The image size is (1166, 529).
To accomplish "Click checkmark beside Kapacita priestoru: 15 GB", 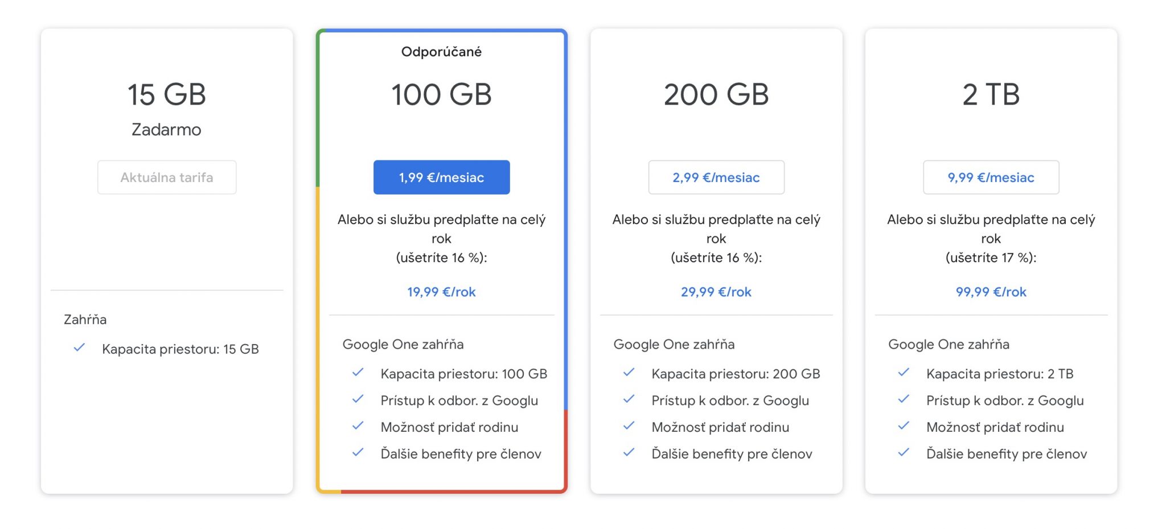I will 79,348.
